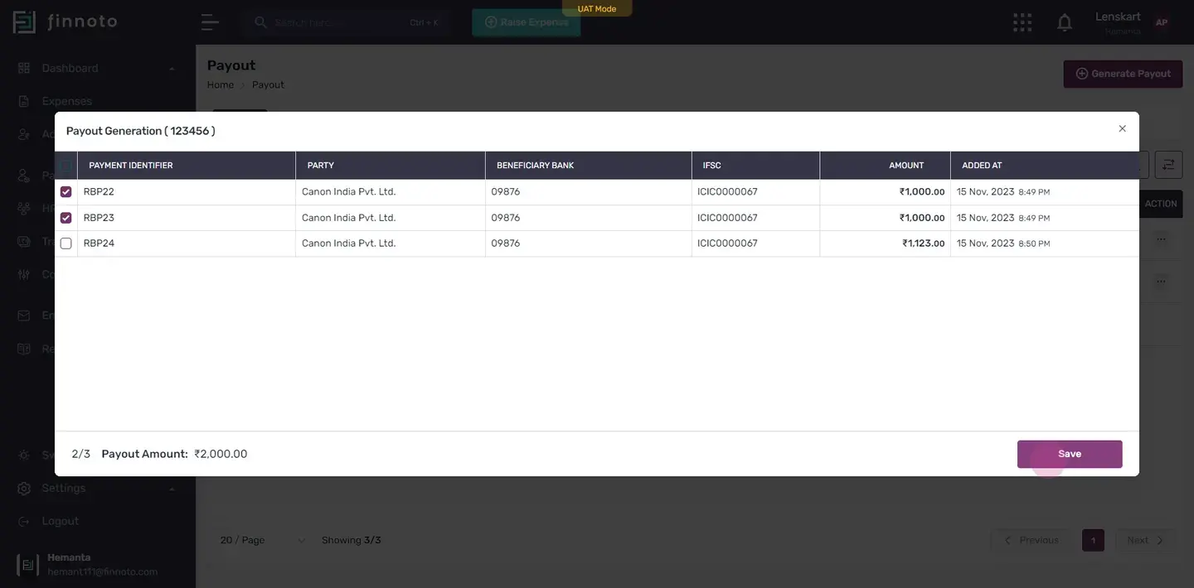This screenshot has height=588, width=1194.
Task: Click the Raise Expense button
Action: tap(527, 22)
